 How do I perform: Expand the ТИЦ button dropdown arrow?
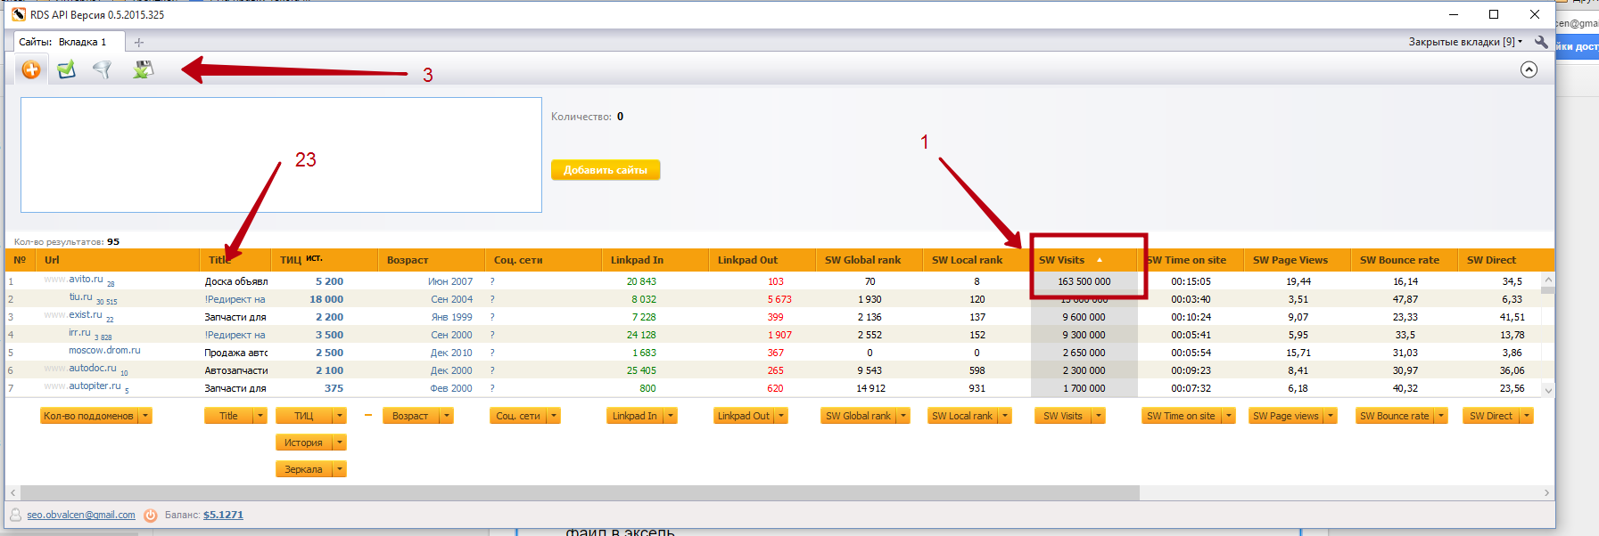[x=340, y=416]
